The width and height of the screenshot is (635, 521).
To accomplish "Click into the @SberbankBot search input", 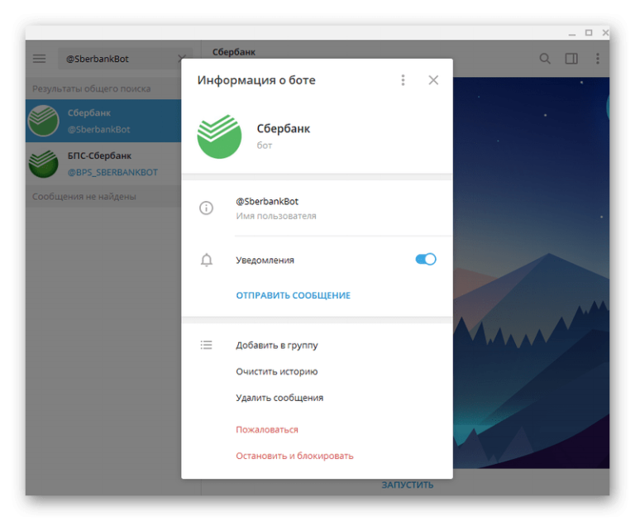I will [116, 59].
